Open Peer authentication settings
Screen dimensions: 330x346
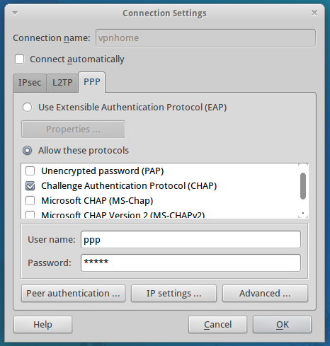pyautogui.click(x=73, y=294)
